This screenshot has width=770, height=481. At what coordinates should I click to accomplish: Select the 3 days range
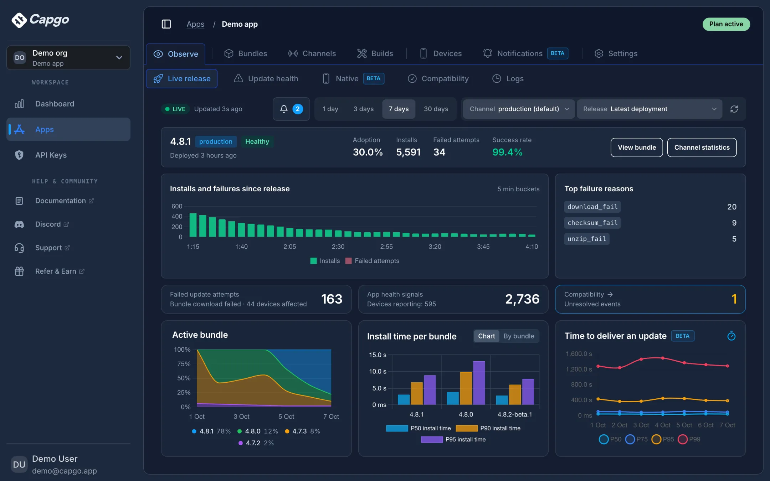pos(364,109)
